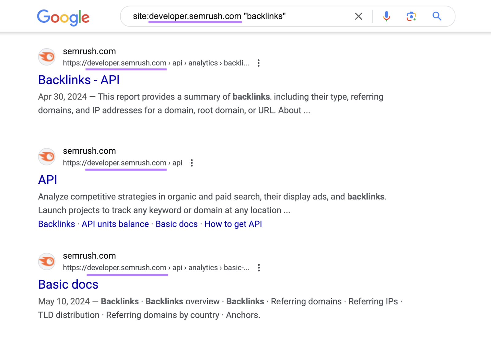Click the Google logo
This screenshot has height=341, width=491.
tap(63, 17)
